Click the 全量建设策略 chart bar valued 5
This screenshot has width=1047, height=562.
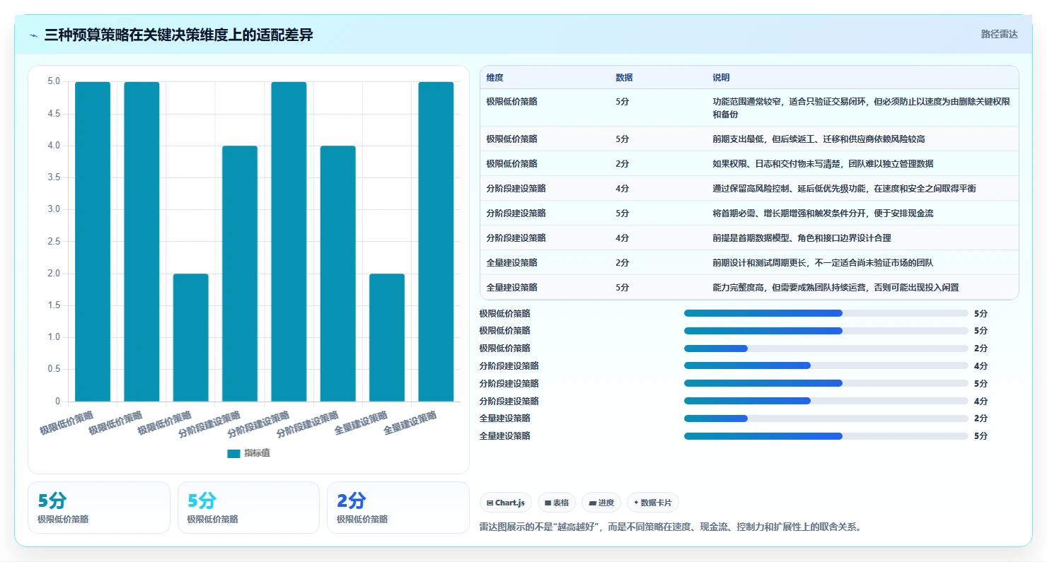click(x=436, y=242)
